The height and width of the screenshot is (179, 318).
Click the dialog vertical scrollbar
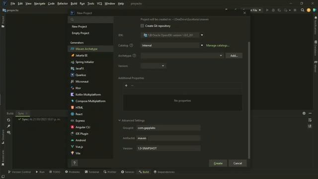pos(249,100)
